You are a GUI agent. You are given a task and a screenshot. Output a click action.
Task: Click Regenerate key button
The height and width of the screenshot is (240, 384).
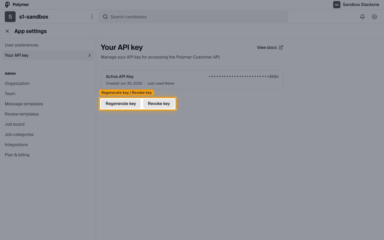[x=121, y=103]
